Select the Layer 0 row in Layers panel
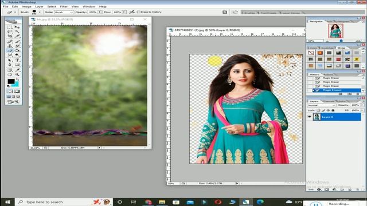Screen dimensions: 367x206 (337, 117)
